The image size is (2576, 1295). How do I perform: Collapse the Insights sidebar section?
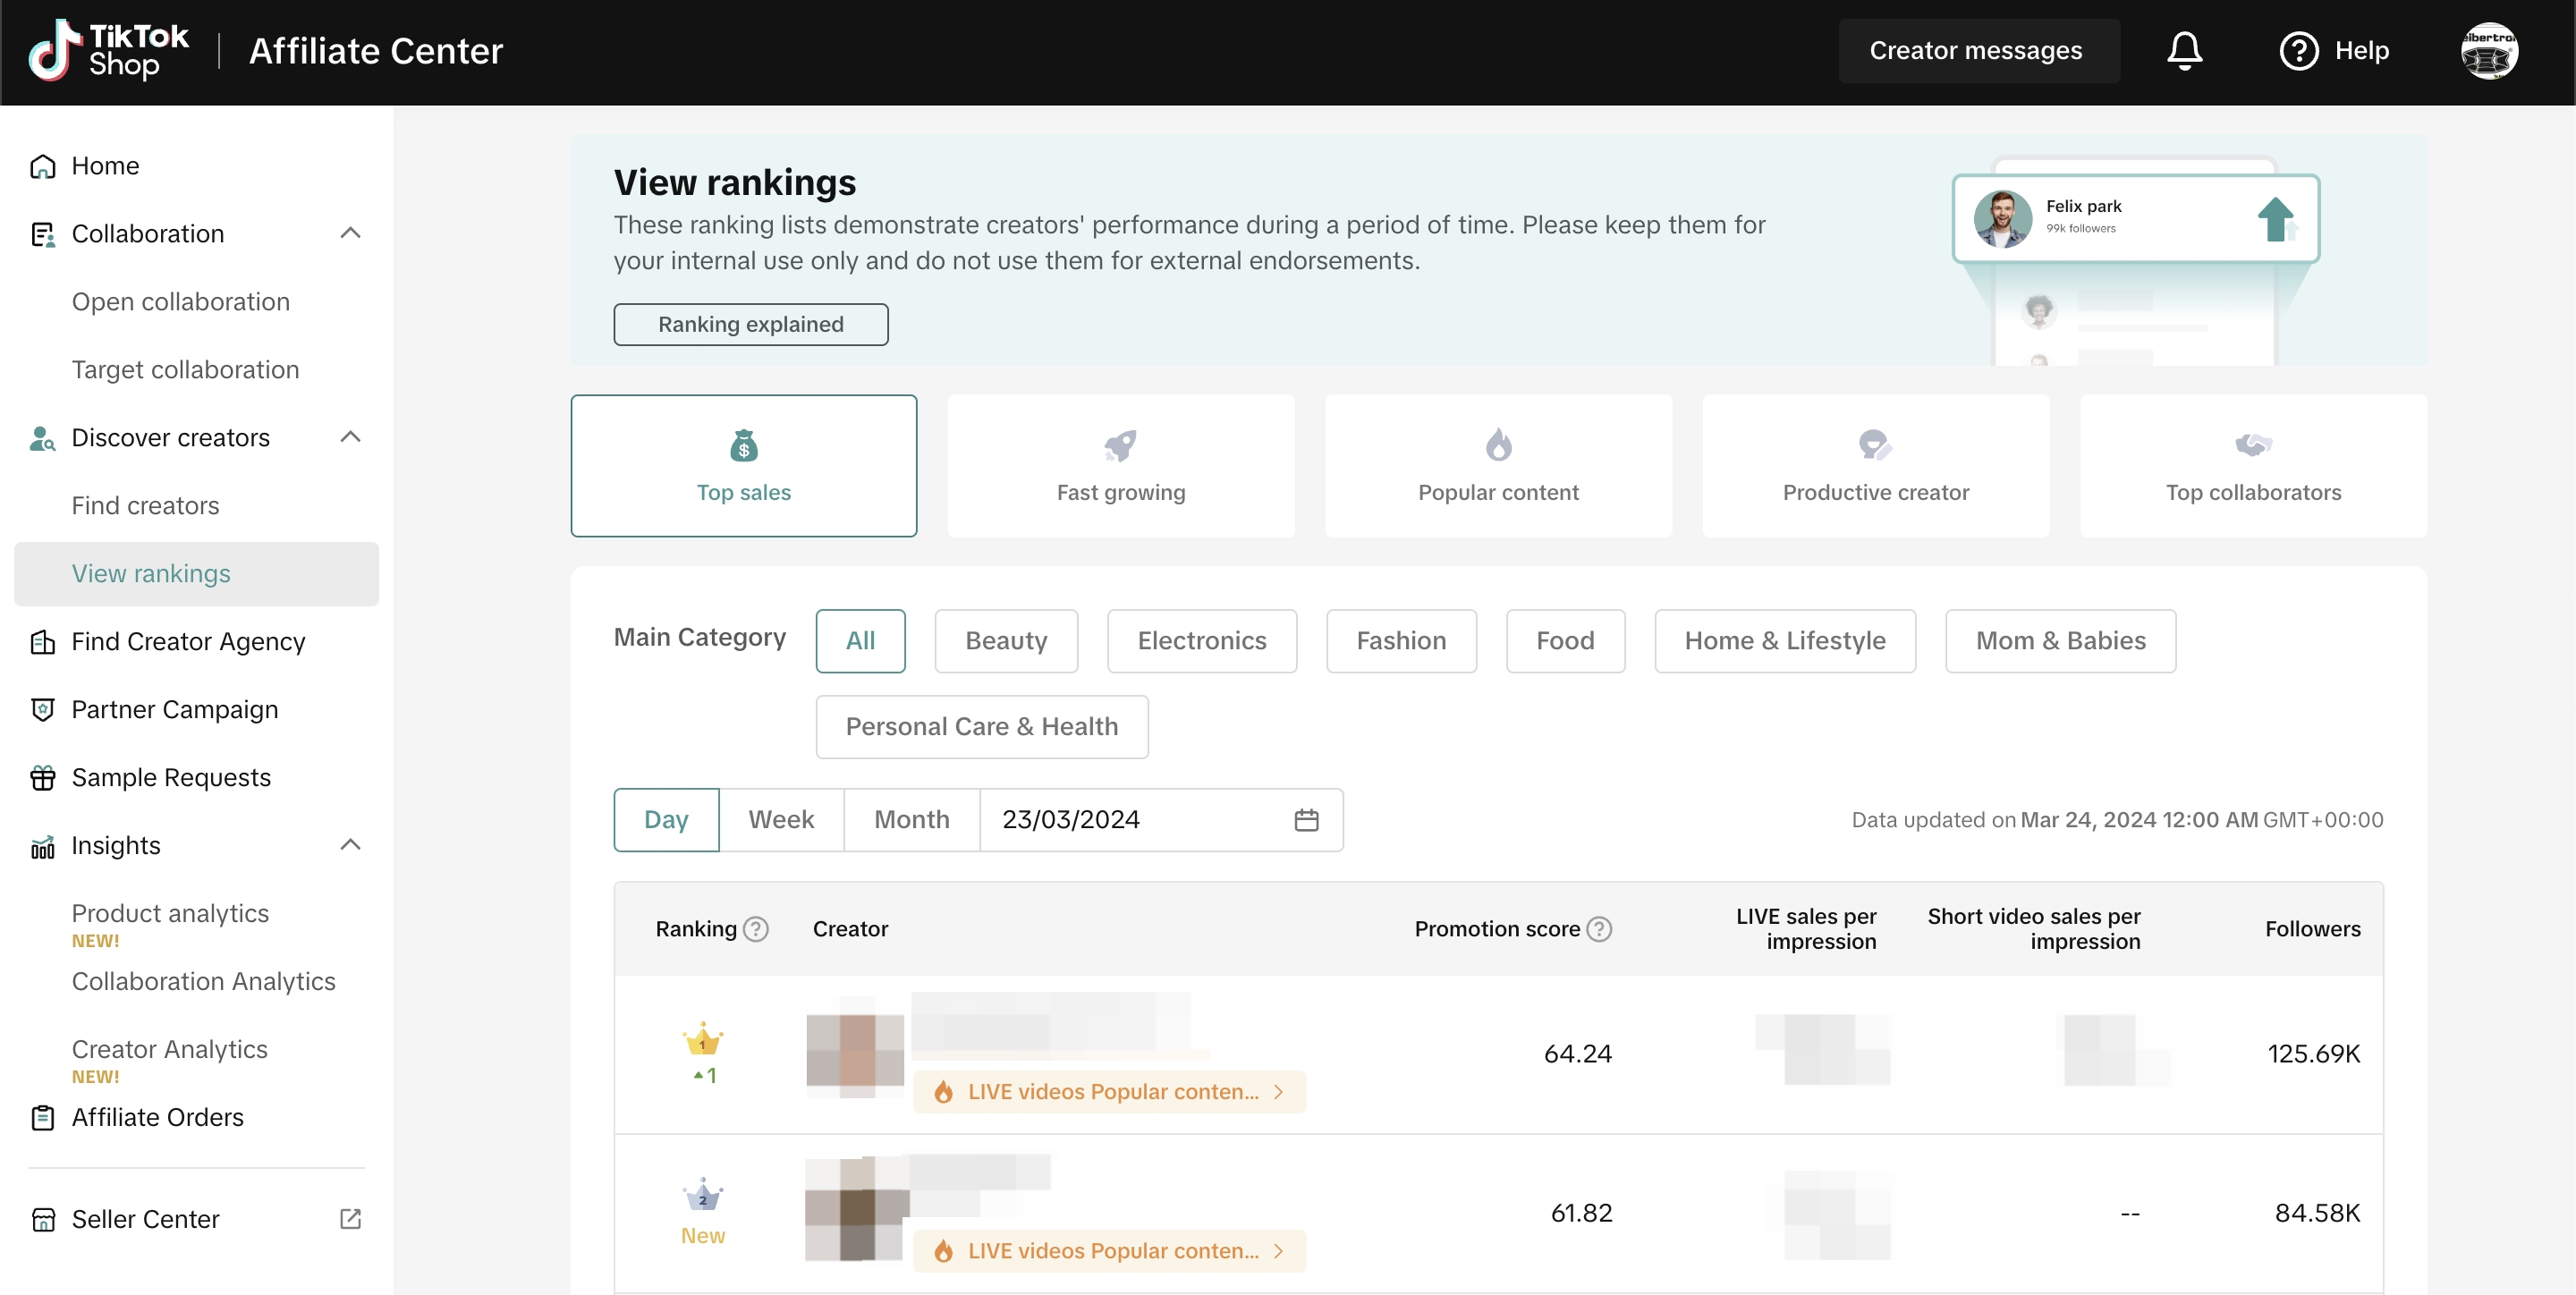[x=350, y=845]
